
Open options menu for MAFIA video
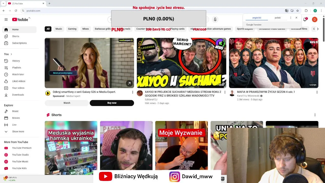point(317,92)
